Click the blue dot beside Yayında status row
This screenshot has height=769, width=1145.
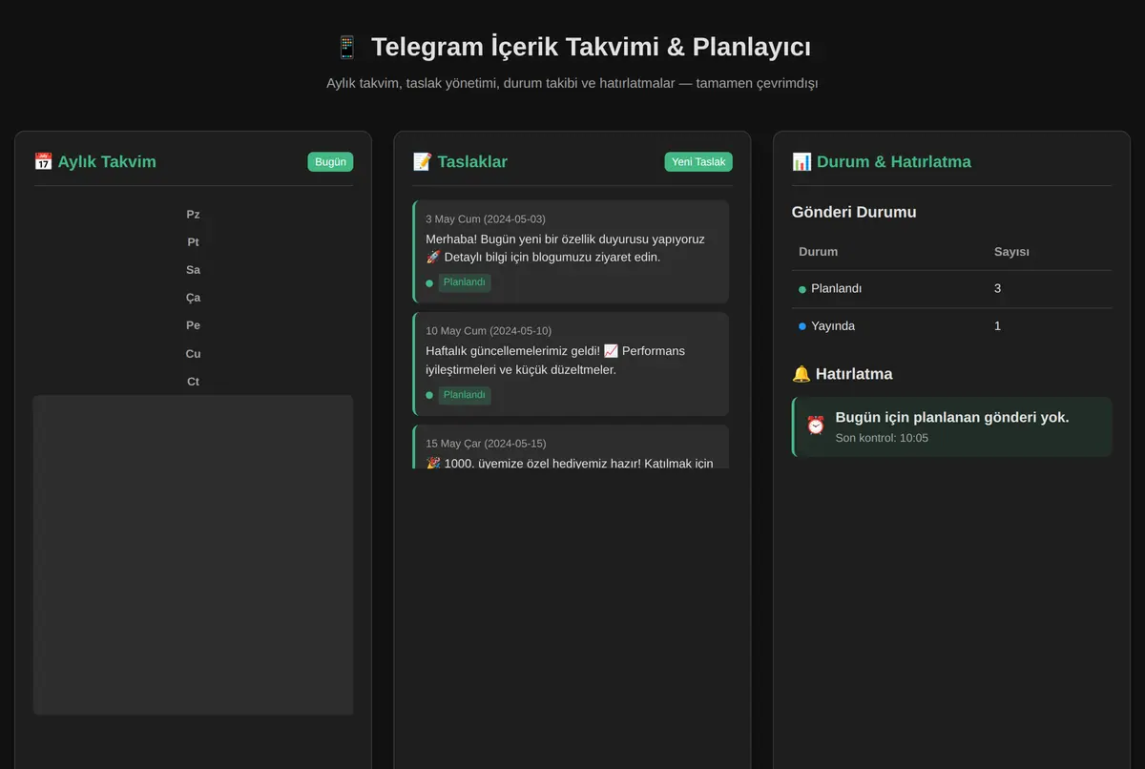tap(802, 326)
